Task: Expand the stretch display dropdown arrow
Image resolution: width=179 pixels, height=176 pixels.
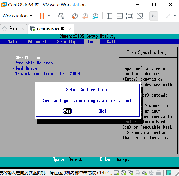Action: pos(175,16)
